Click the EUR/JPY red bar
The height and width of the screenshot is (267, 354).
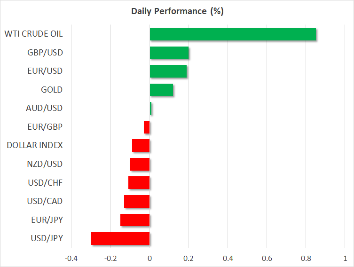pos(135,220)
